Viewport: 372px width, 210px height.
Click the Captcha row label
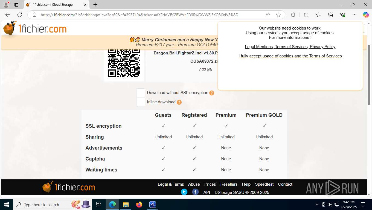pyautogui.click(x=95, y=159)
